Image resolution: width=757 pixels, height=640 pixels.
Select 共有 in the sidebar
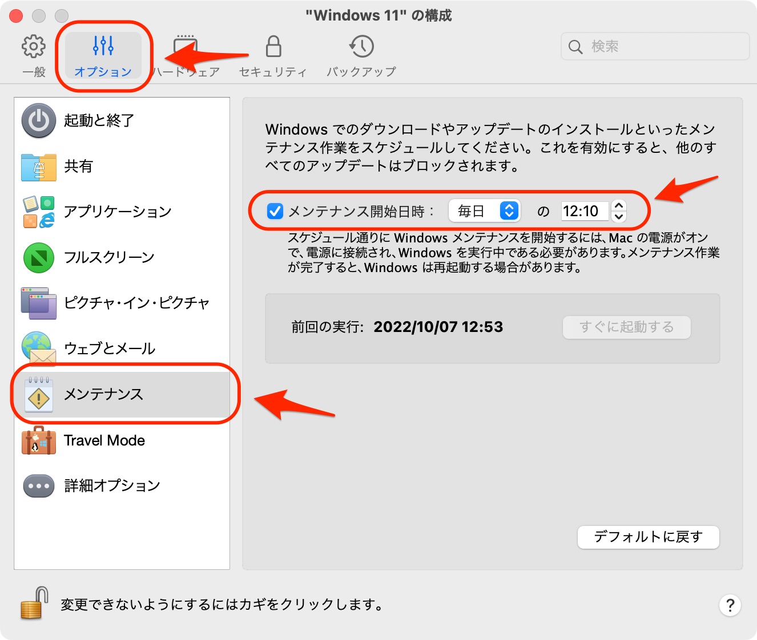tap(122, 167)
